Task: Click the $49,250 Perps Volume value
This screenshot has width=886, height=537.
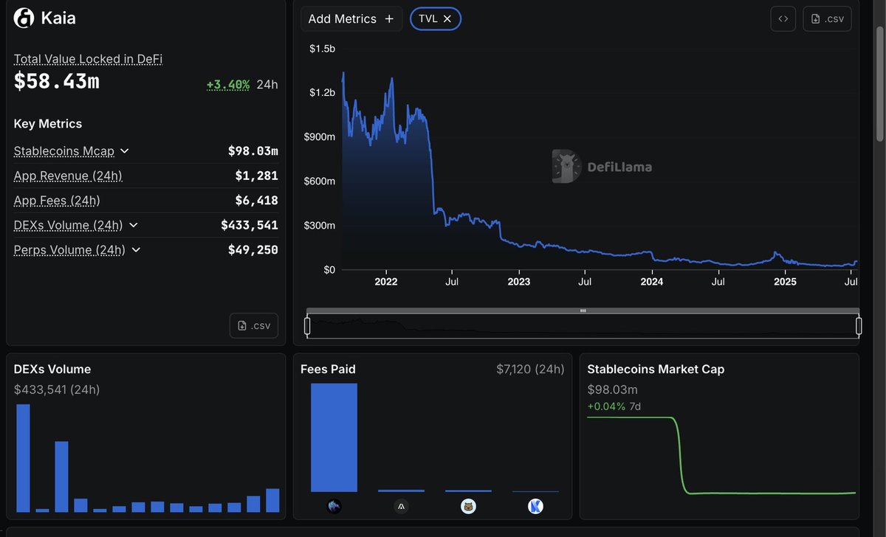Action: (x=253, y=250)
